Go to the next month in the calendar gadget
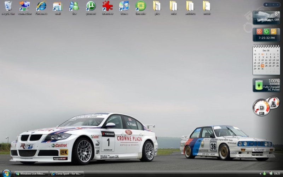 click(x=278, y=51)
